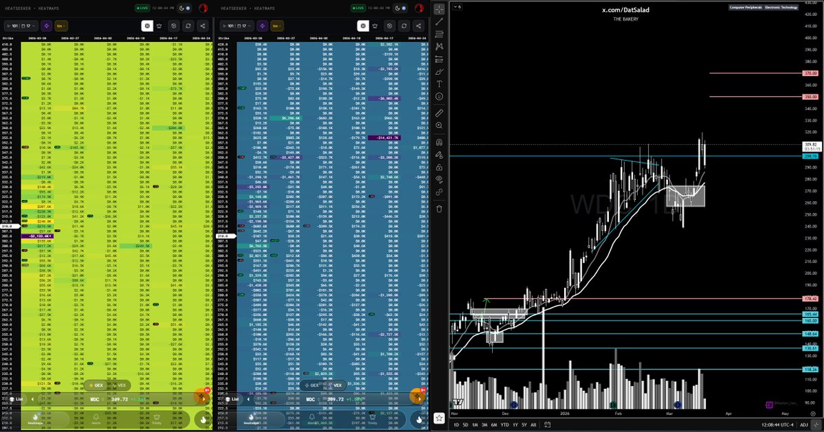Screen dimensions: 824x432
Task: Click the purple lightning icon in left heatmap
Action: (46, 25)
